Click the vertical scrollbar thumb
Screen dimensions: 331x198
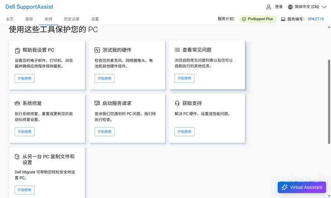pos(329,102)
